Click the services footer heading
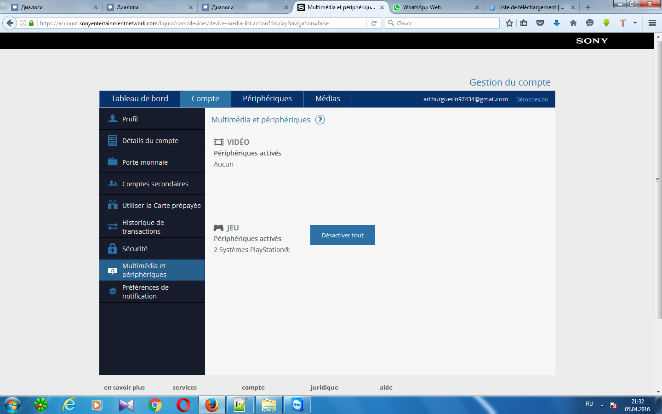The image size is (662, 414). (x=185, y=387)
